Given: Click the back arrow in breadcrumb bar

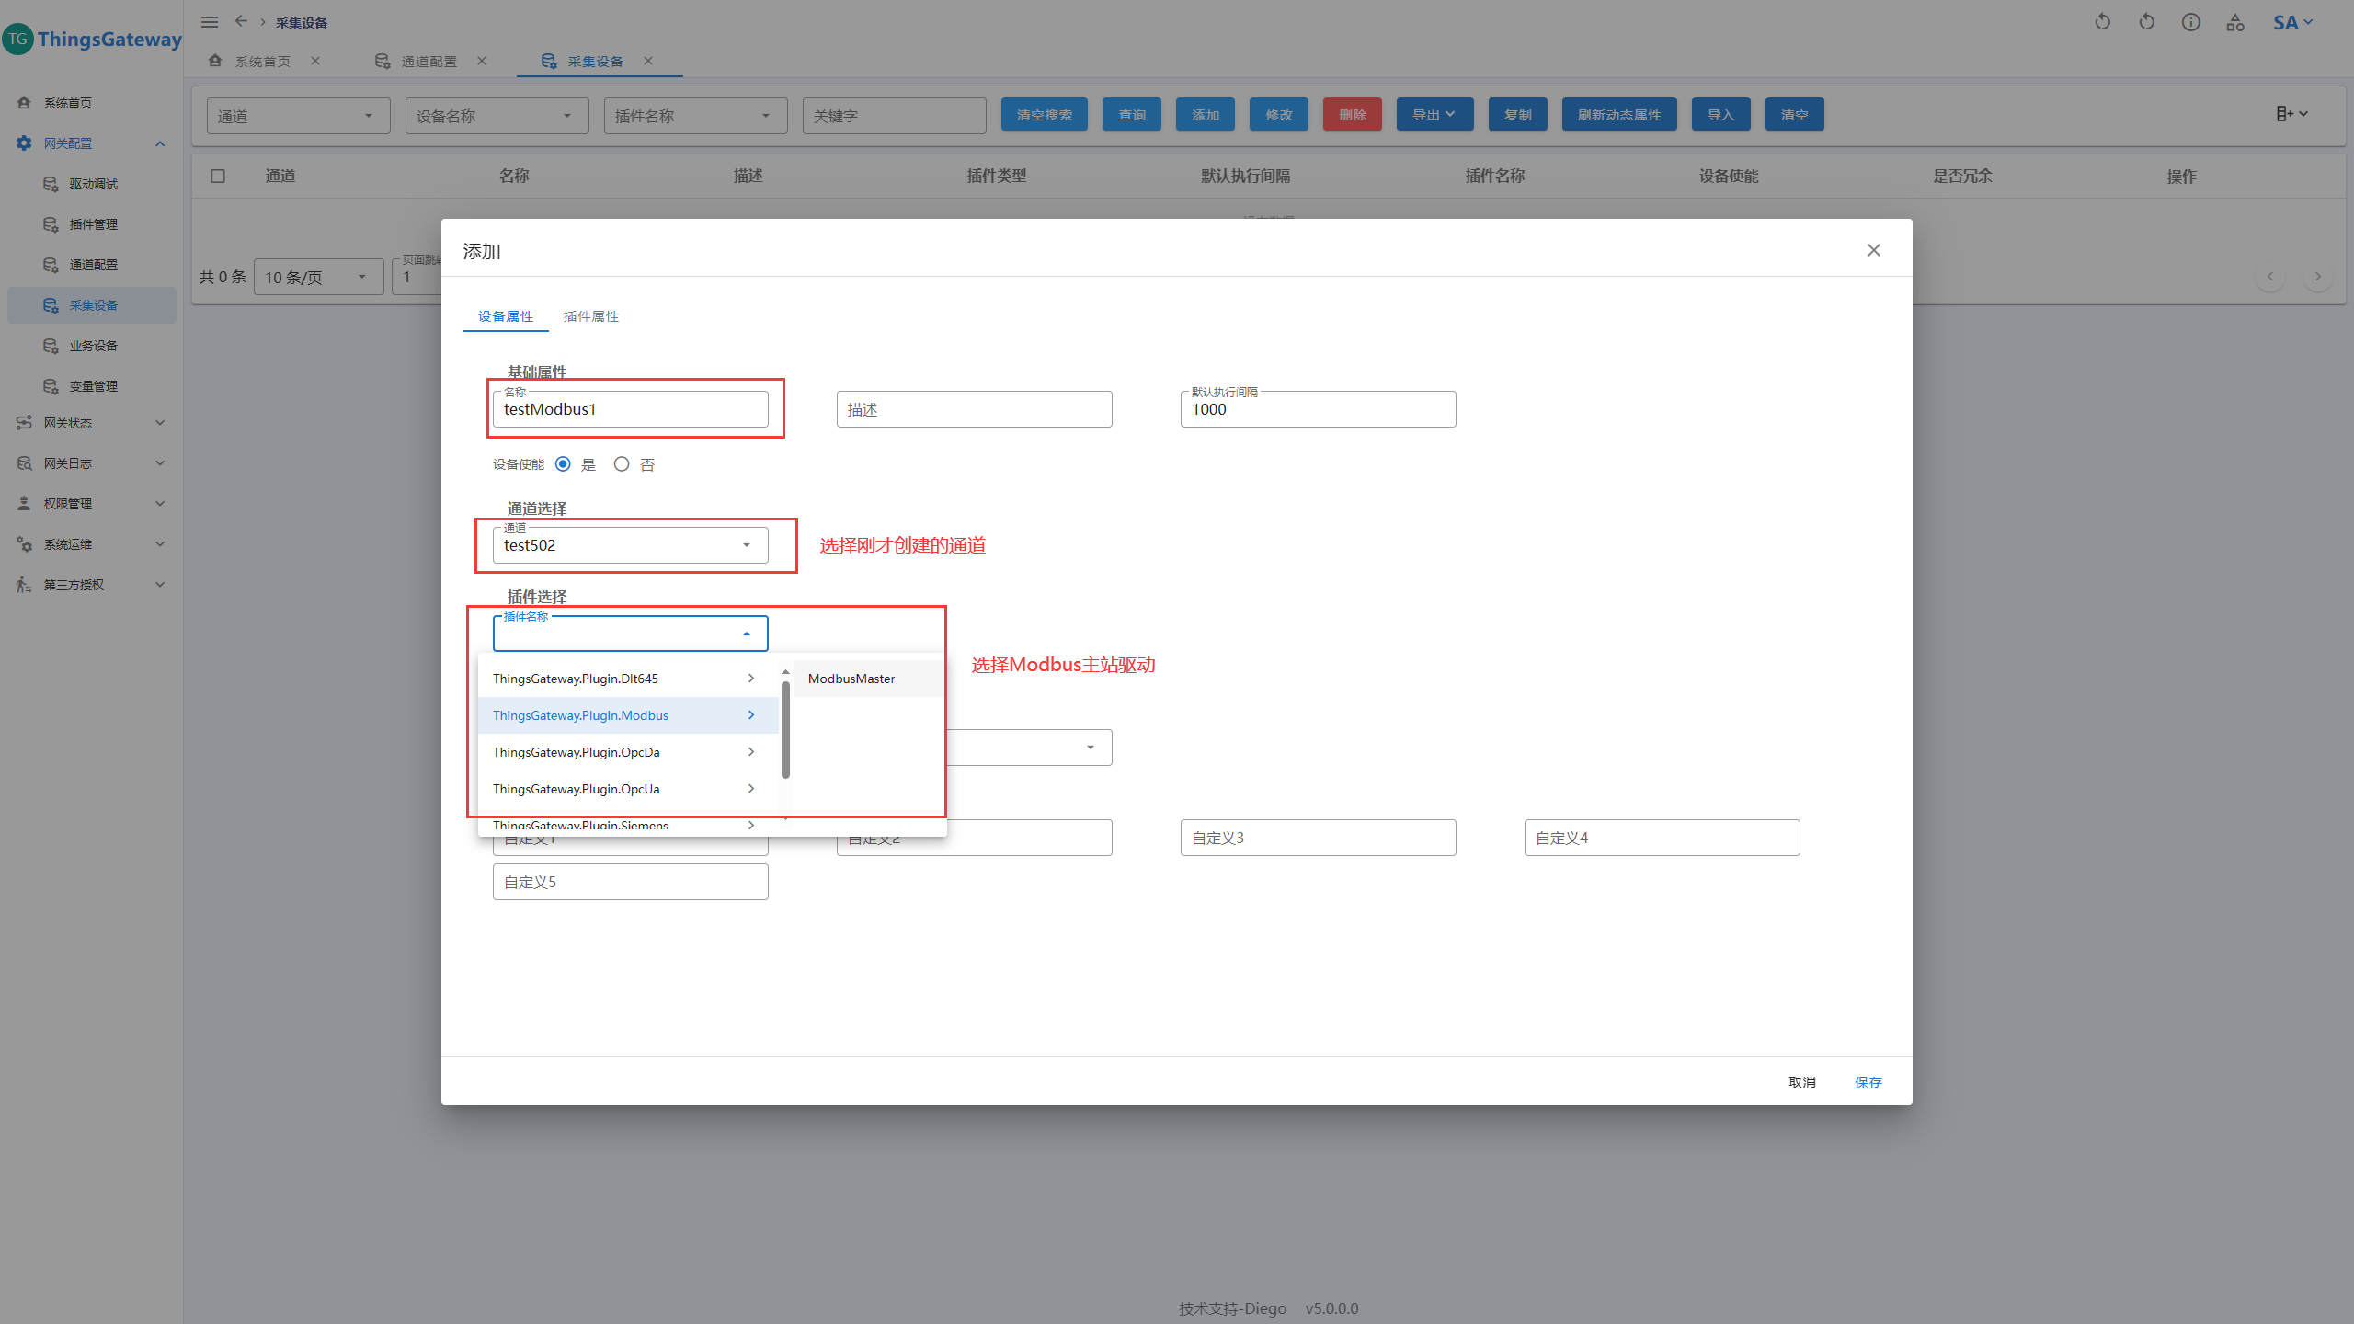Looking at the screenshot, I should (x=241, y=21).
